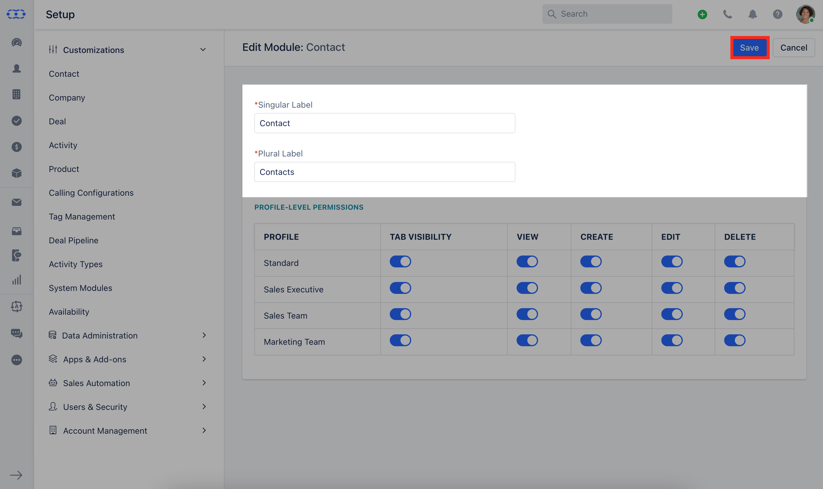This screenshot has height=489, width=823.
Task: Open Contact under Customizations
Action: click(x=64, y=74)
